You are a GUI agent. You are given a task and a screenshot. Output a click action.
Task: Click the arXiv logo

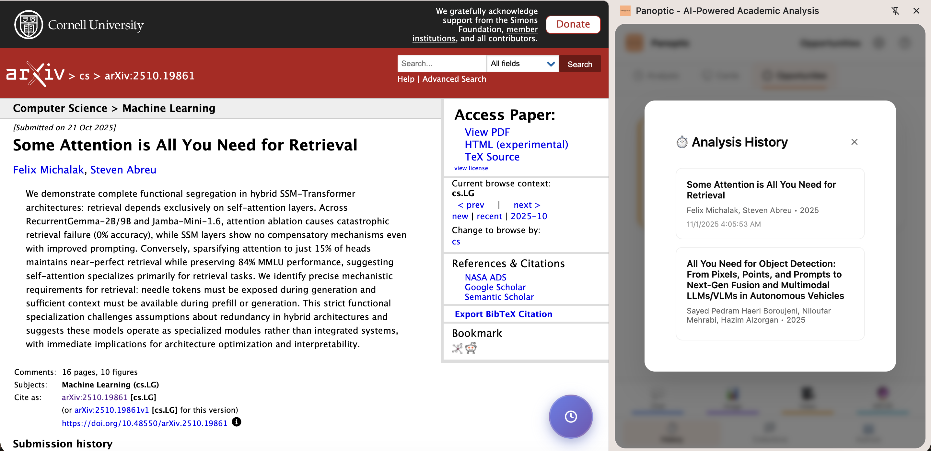coord(35,74)
